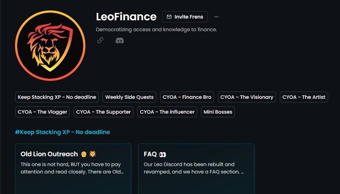Open the Old Lion Outreach quest card
340x194 pixels.
[73, 169]
